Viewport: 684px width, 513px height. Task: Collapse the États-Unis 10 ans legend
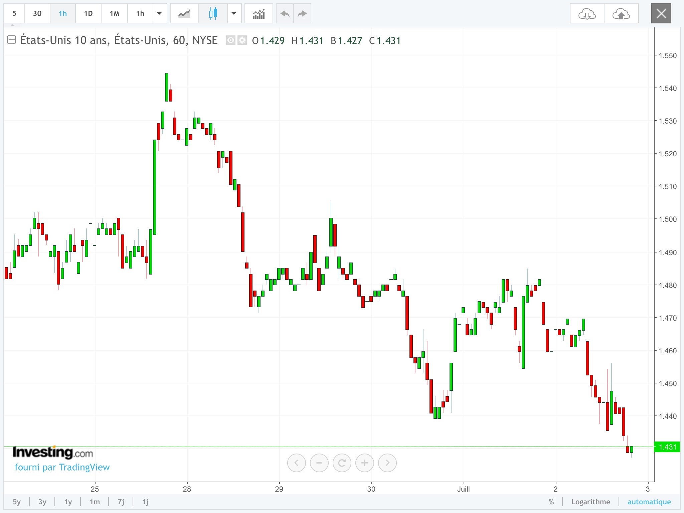(12, 40)
